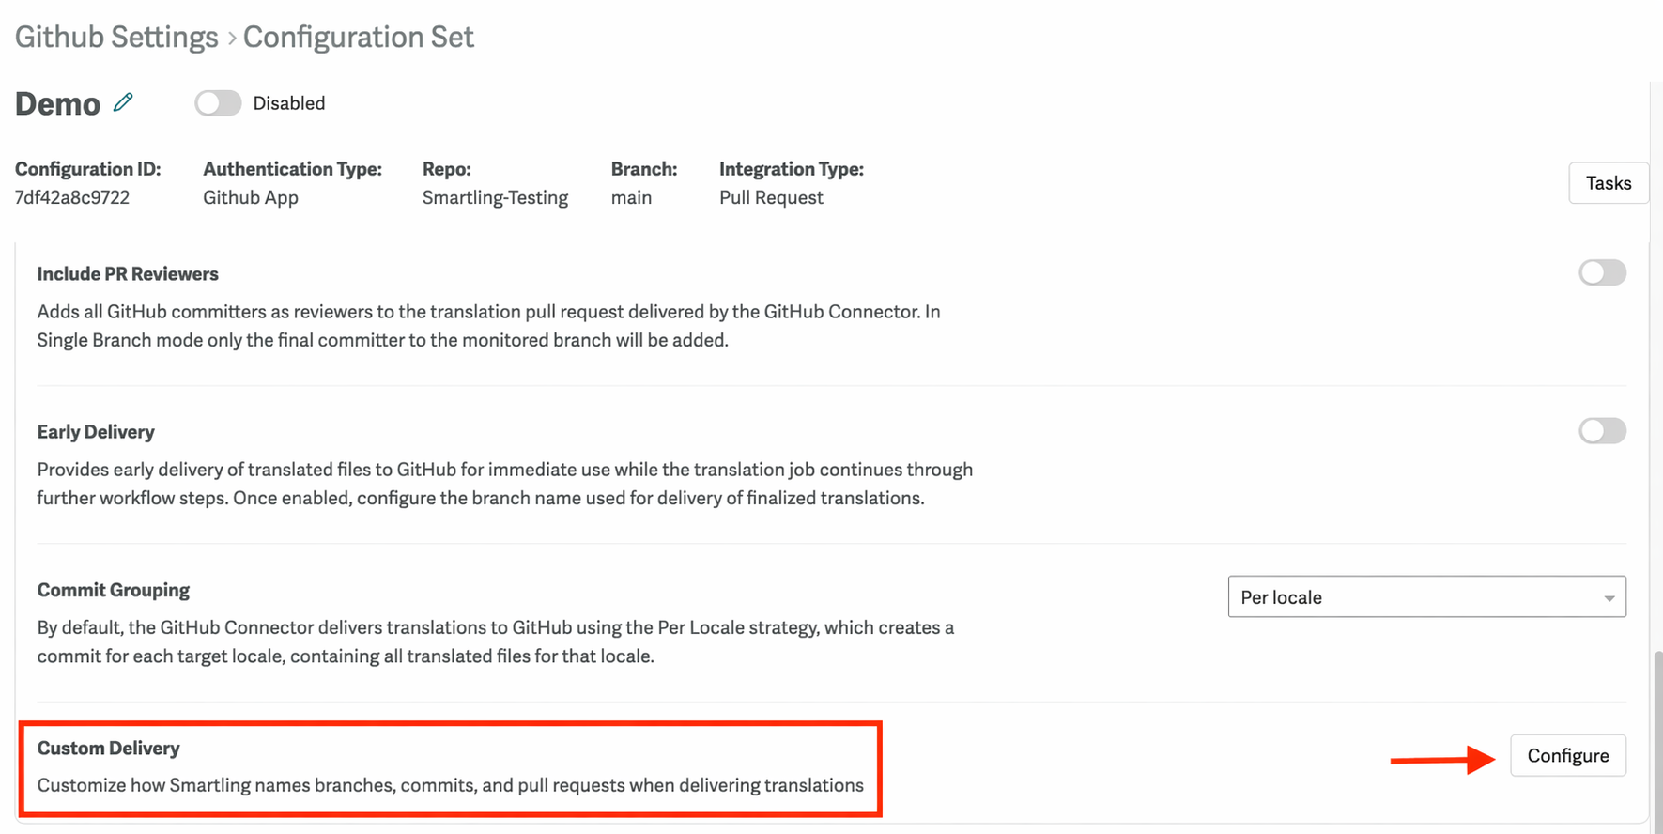Image resolution: width=1663 pixels, height=834 pixels.
Task: Click the Custom Delivery heading
Action: (x=108, y=749)
